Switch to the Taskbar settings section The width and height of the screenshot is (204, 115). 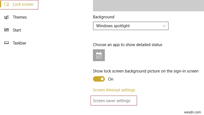pyautogui.click(x=19, y=43)
